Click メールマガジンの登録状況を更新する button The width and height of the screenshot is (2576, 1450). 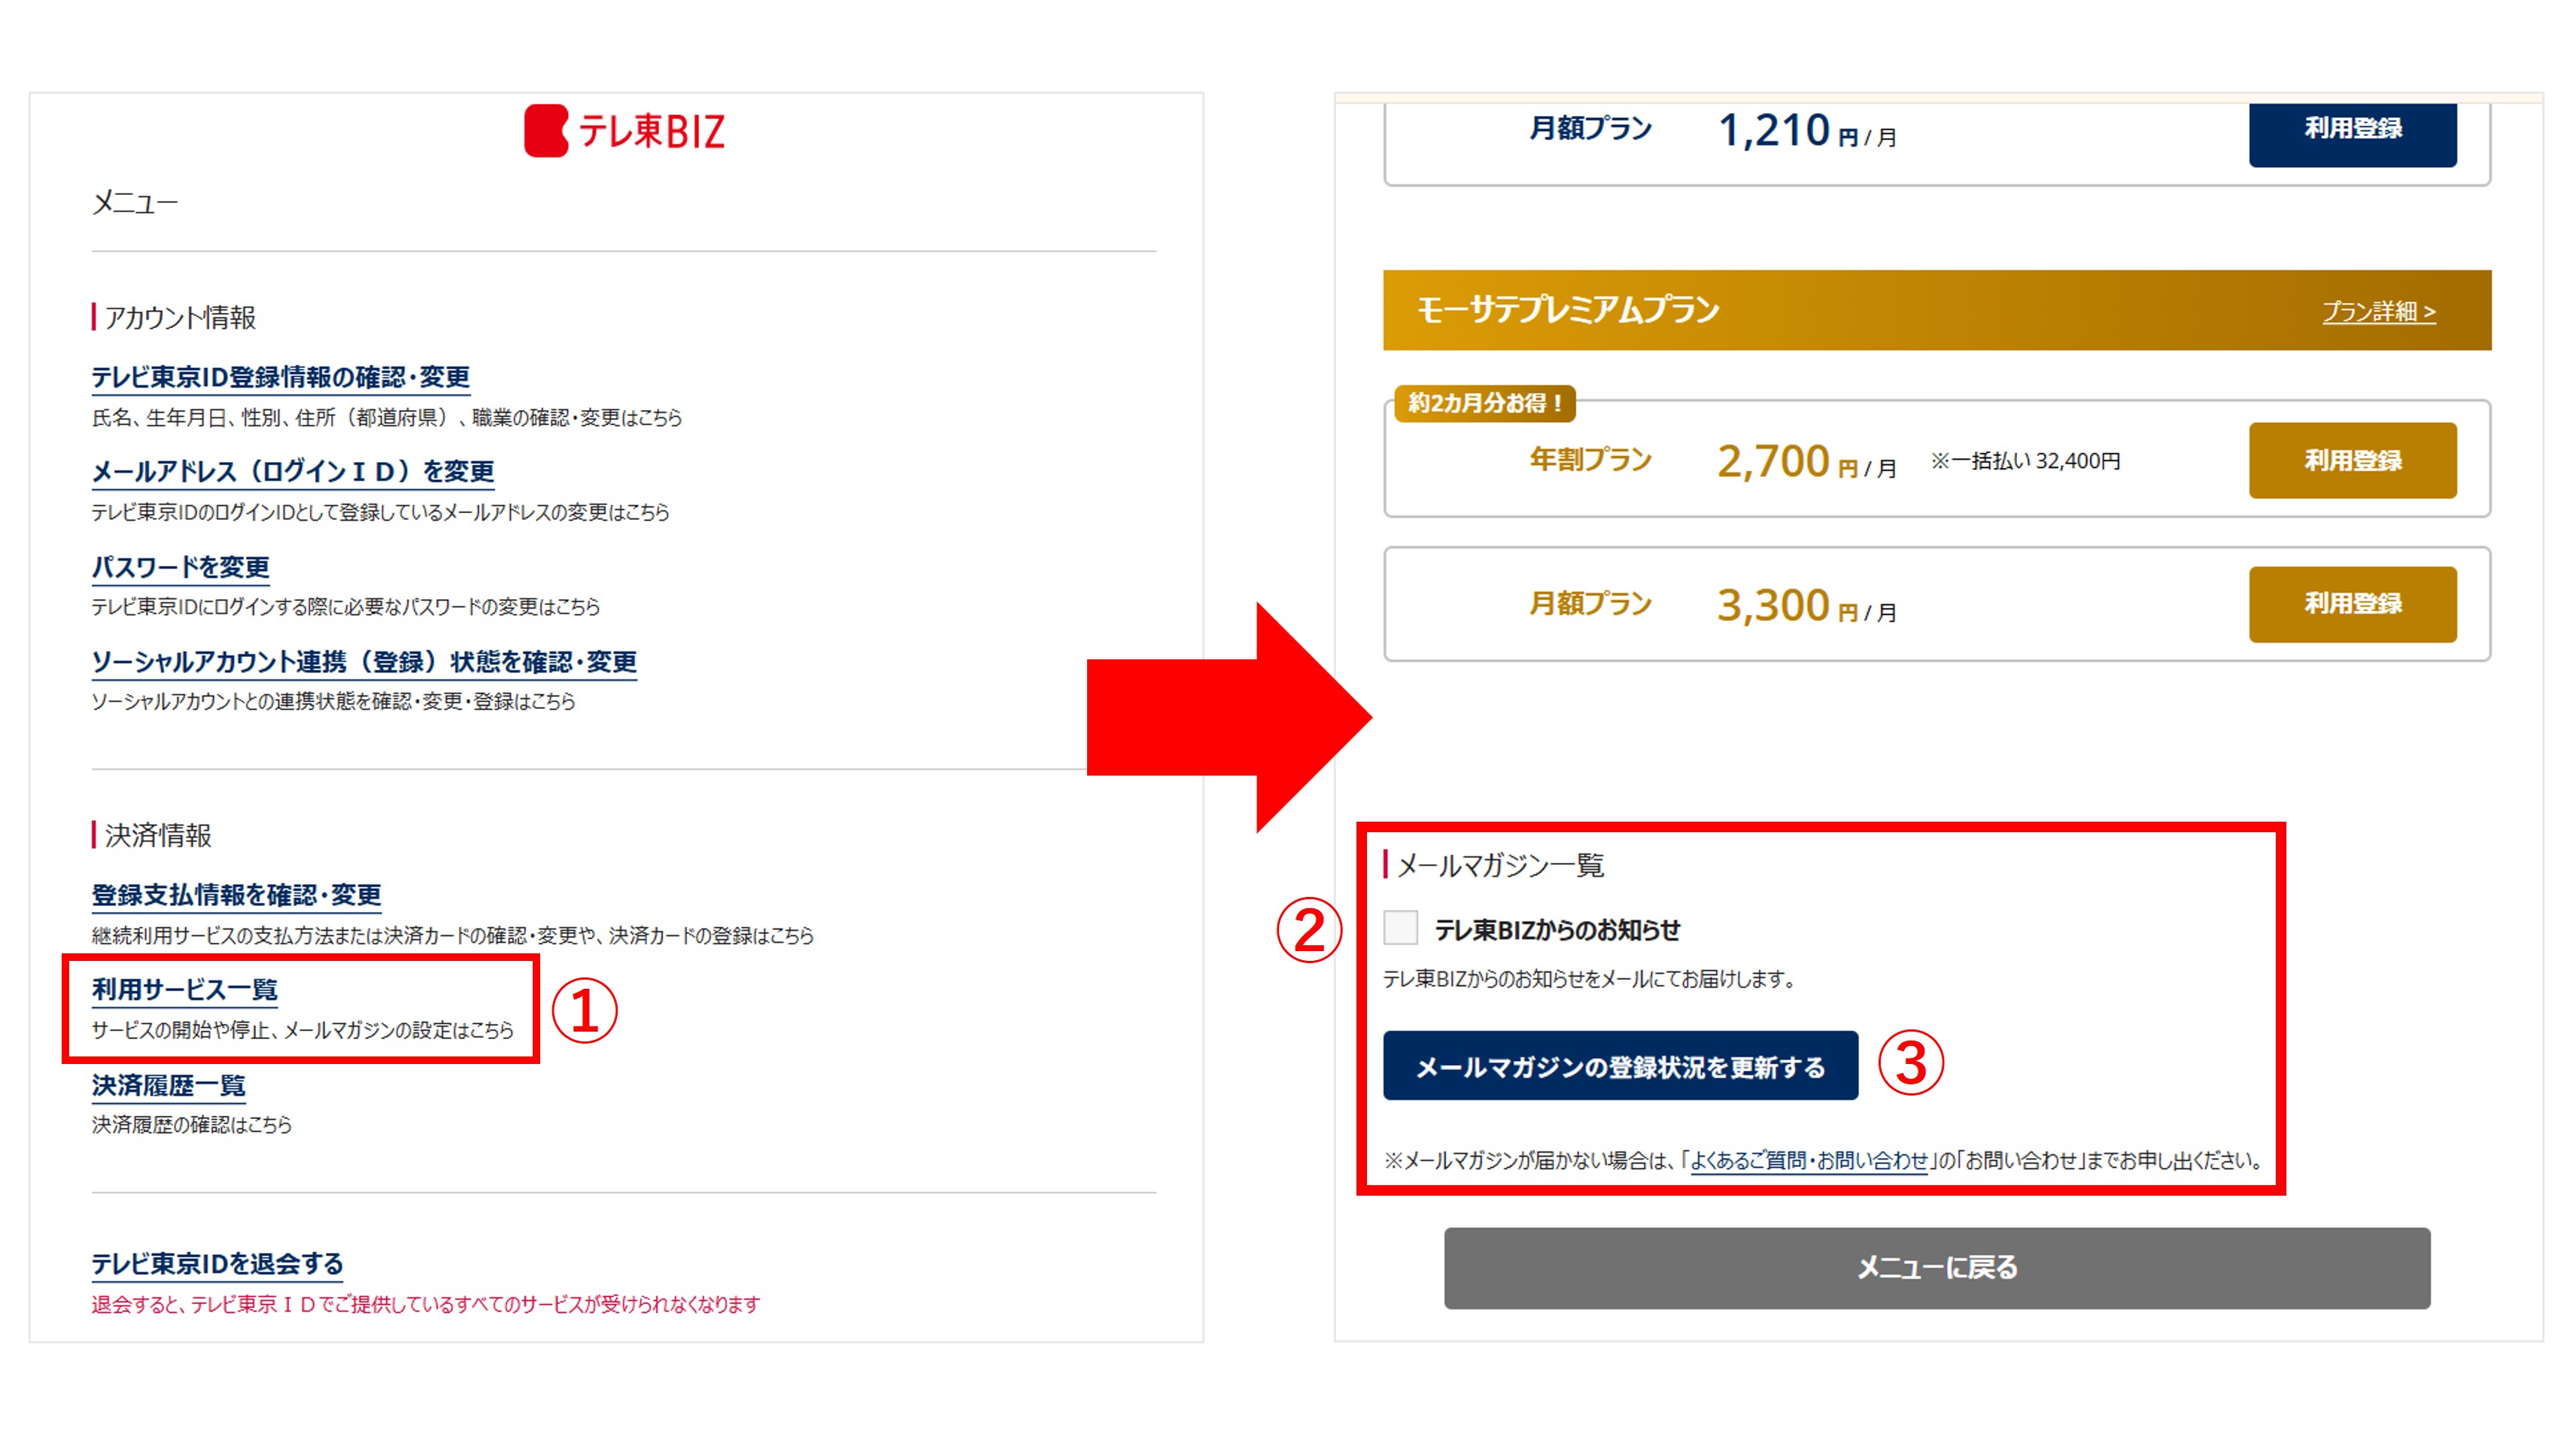(x=1620, y=1066)
